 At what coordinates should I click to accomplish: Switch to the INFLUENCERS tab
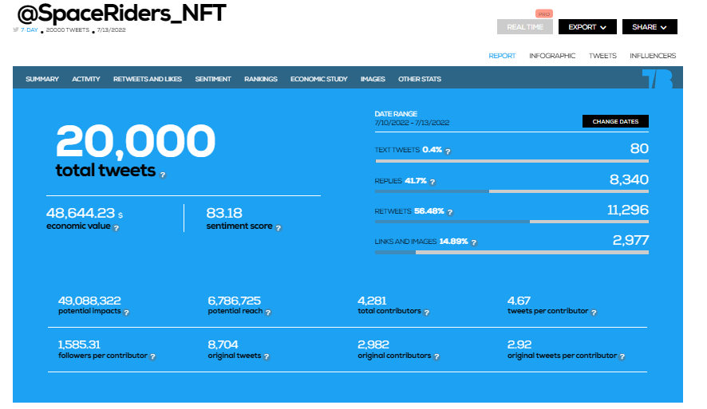[x=653, y=56]
